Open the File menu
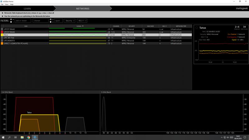The image size is (249, 140). (2, 4)
